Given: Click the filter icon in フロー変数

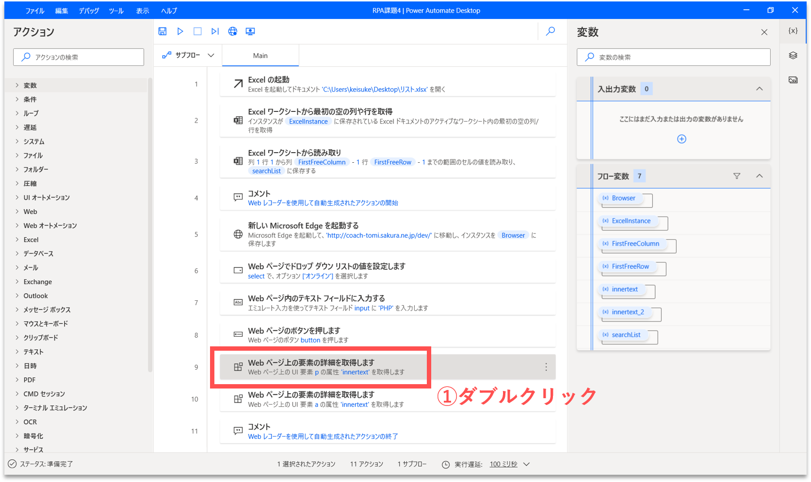Looking at the screenshot, I should [737, 176].
